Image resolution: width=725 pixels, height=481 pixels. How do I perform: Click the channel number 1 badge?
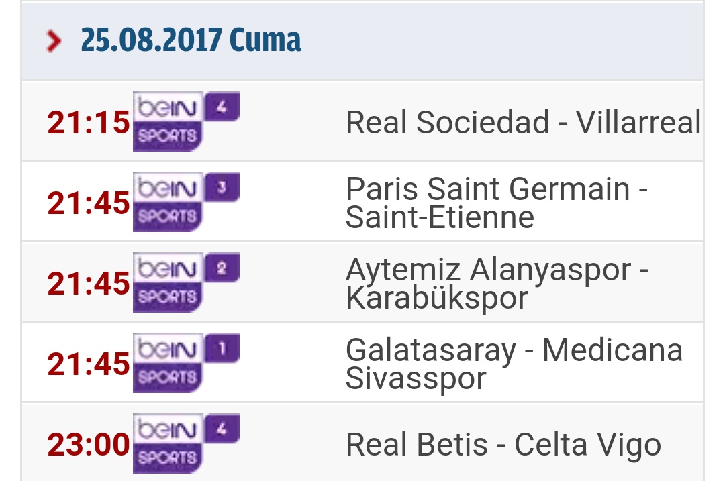[222, 348]
